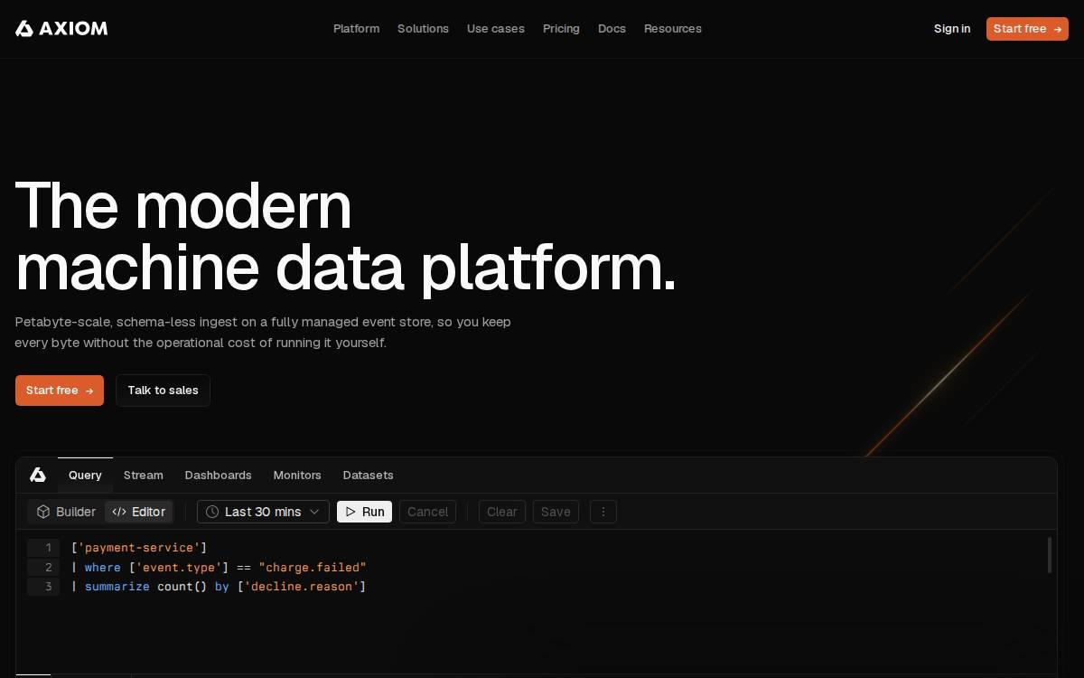Image resolution: width=1084 pixels, height=678 pixels.
Task: Click the Cancel button
Action: [x=428, y=512]
